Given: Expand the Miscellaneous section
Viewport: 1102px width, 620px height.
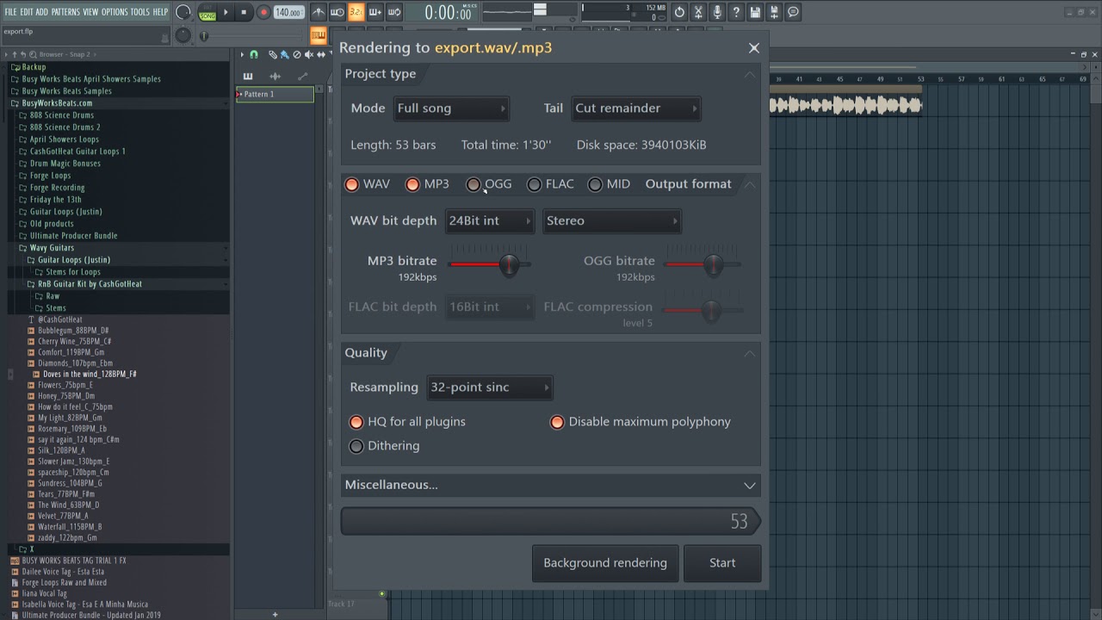Looking at the screenshot, I should click(x=551, y=485).
